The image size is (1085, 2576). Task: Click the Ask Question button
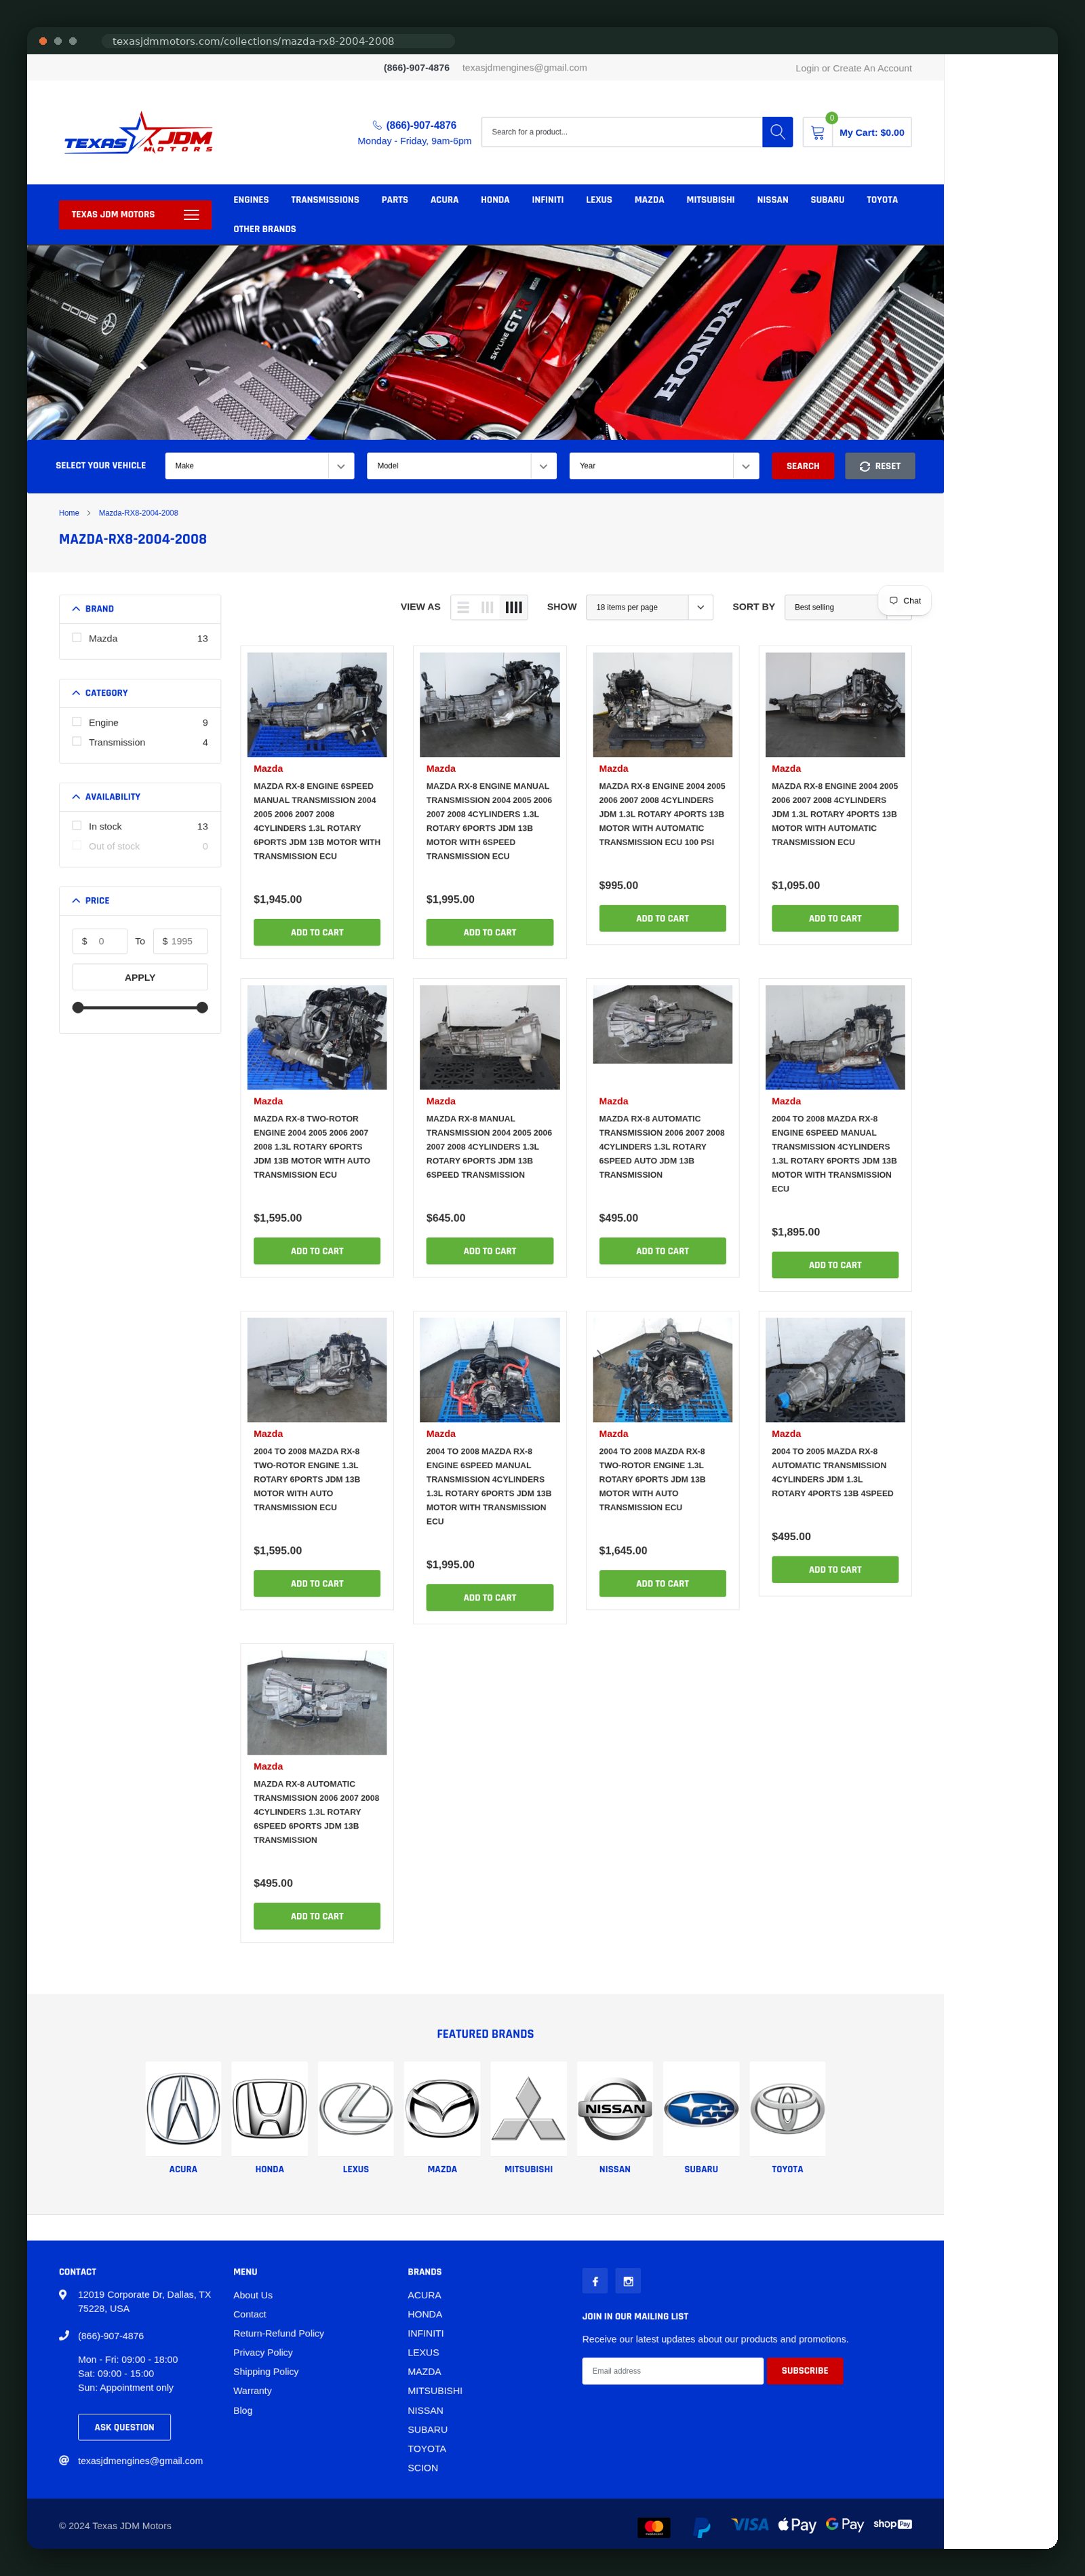point(124,2427)
